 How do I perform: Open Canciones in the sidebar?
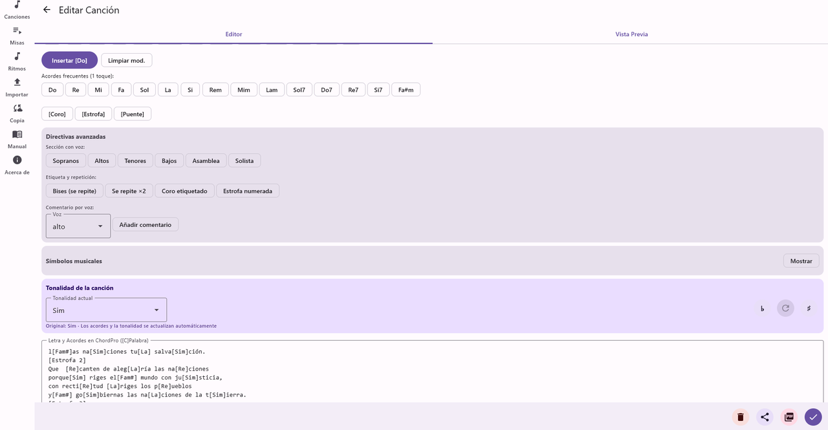[17, 9]
